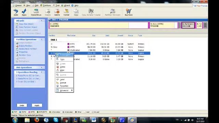Image resolution: width=219 pixels, height=123 pixels.
Task: Click the Partition Recovery toolbar icon
Action: [113, 12]
